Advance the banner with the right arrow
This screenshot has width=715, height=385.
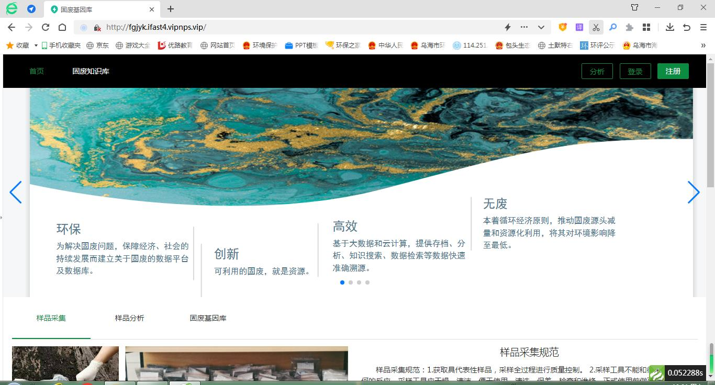694,192
